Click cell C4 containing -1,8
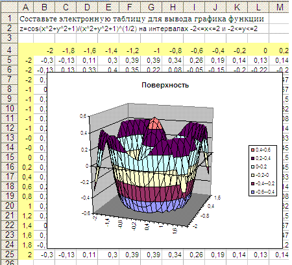The width and height of the screenshot is (292, 265). 66,50
